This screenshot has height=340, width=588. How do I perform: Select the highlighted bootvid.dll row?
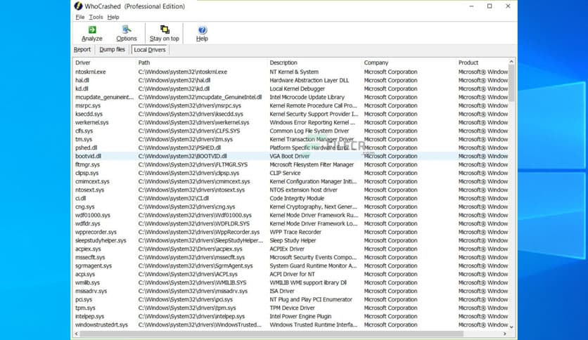click(x=291, y=156)
